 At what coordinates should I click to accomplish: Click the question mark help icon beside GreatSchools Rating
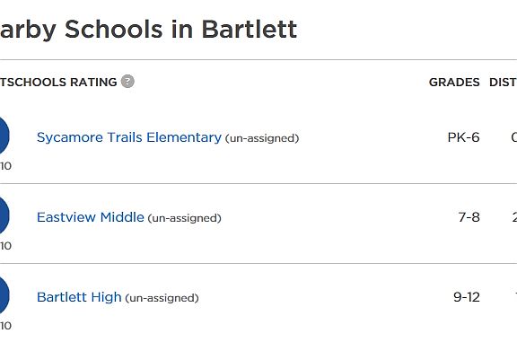[127, 82]
